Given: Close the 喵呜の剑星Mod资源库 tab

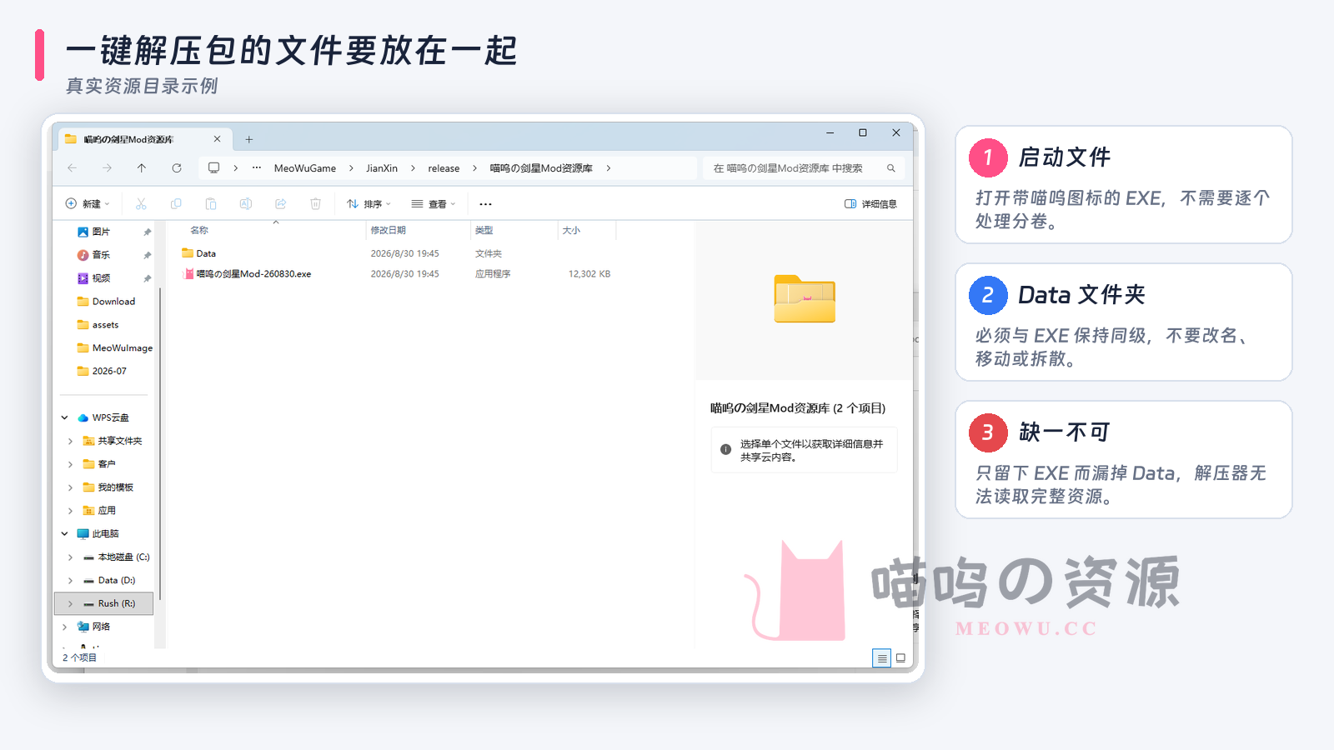Looking at the screenshot, I should click(x=217, y=139).
